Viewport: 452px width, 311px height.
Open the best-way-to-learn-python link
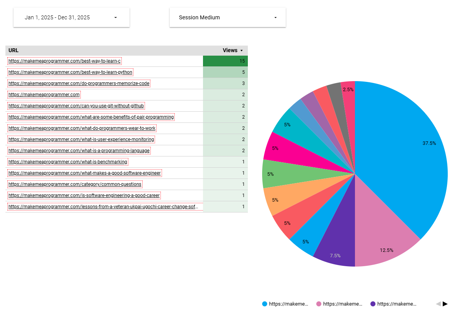point(70,72)
